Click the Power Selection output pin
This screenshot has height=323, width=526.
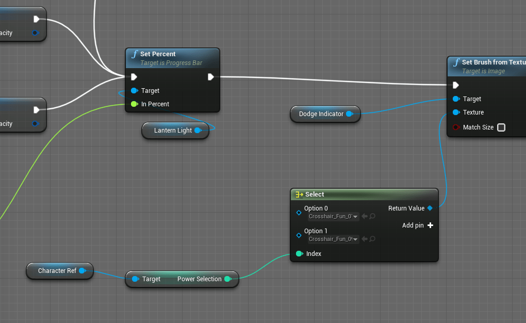(x=227, y=279)
